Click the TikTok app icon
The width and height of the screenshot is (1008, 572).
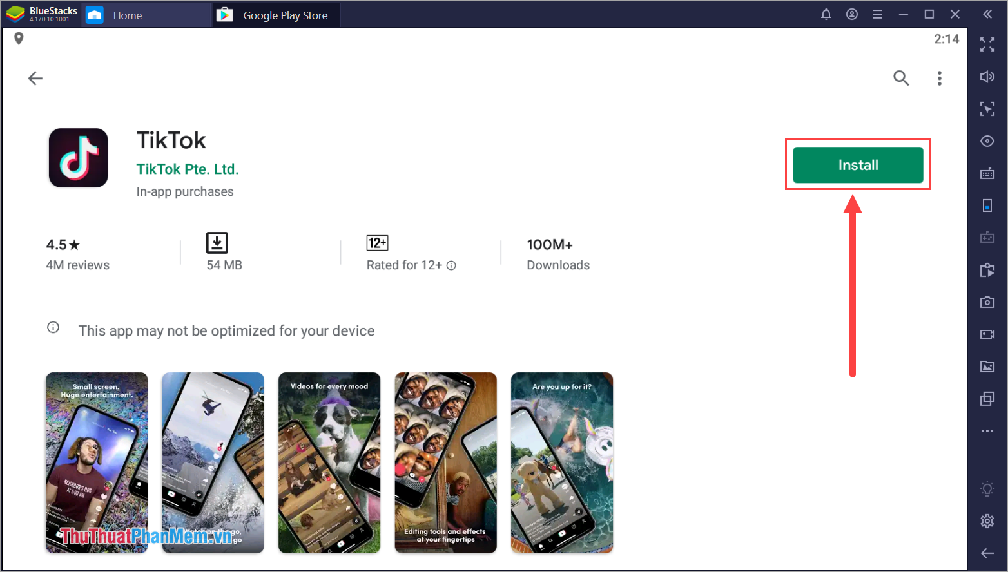tap(79, 158)
